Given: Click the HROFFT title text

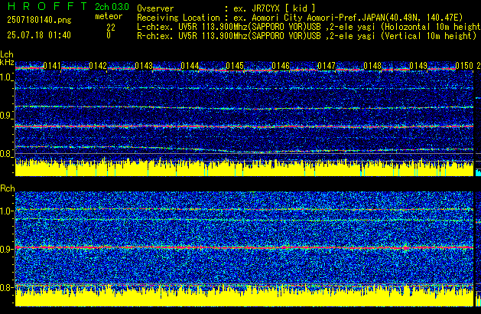Looking at the screenshot, I should (x=47, y=6).
